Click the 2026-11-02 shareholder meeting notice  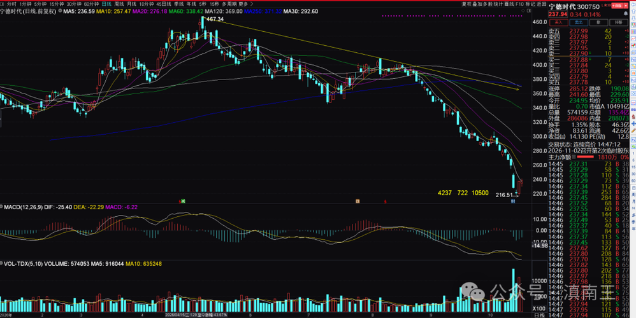589,150
